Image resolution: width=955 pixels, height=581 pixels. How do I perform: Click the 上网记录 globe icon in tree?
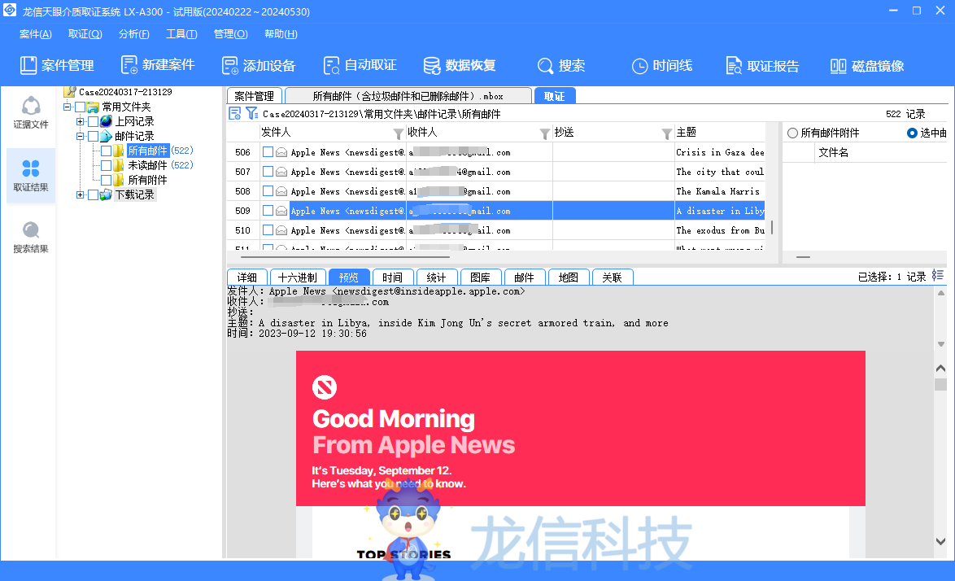(x=106, y=121)
